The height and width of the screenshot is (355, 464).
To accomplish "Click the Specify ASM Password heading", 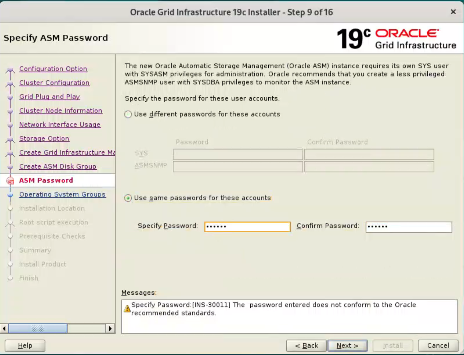I will [x=56, y=38].
